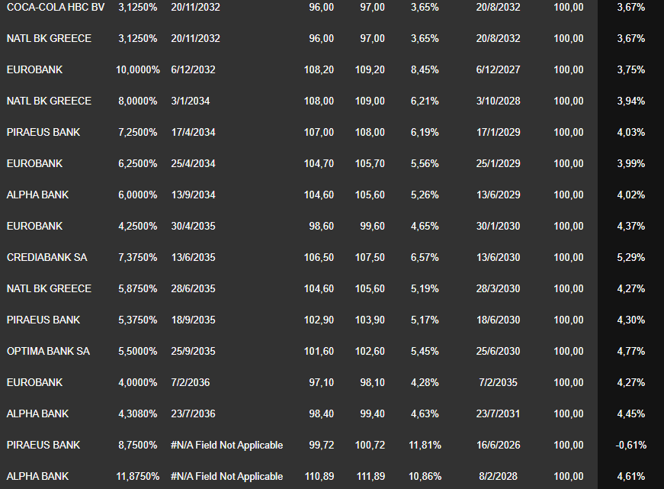The height and width of the screenshot is (489, 664).
Task: Click the call date 8/2/2028
Action: coord(498,476)
